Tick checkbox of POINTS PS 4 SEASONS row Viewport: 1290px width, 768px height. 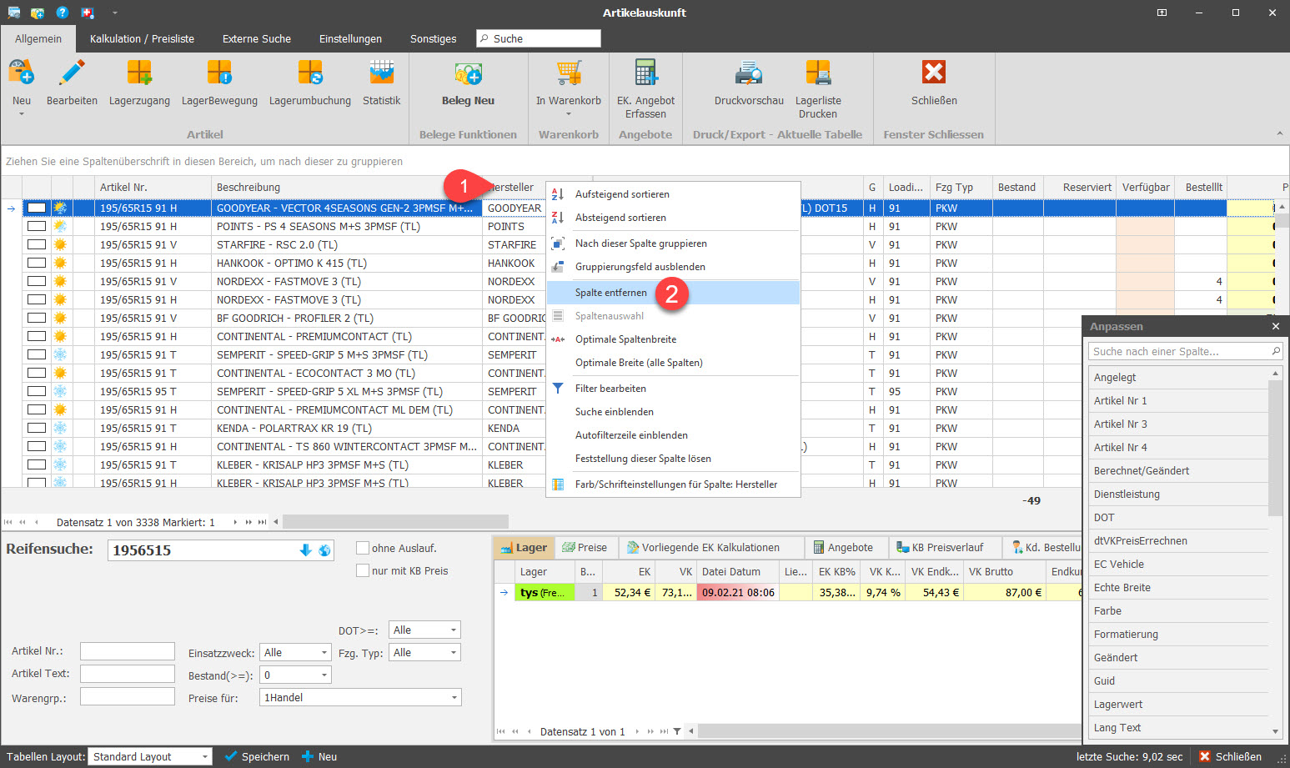pos(37,226)
